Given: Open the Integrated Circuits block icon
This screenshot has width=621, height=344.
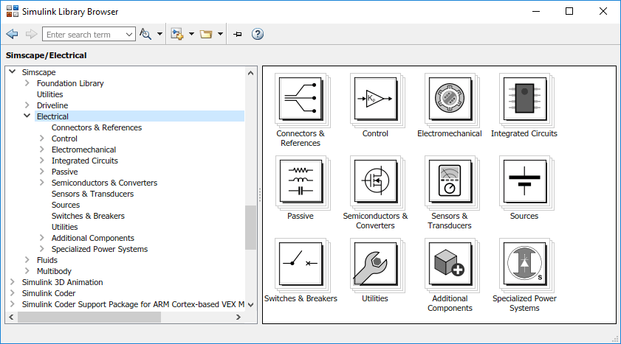Looking at the screenshot, I should [524, 100].
